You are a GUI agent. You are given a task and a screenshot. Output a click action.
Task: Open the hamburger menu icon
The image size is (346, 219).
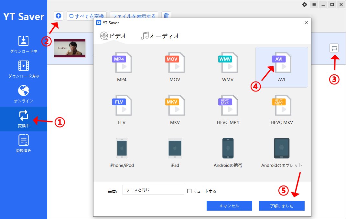314,5
